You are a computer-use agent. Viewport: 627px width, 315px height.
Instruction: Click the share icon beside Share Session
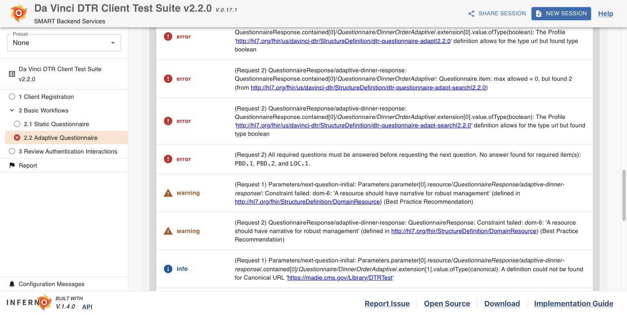click(x=471, y=14)
